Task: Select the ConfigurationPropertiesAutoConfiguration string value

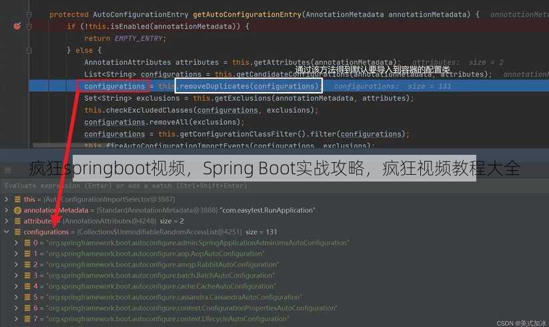Action: click(192, 308)
